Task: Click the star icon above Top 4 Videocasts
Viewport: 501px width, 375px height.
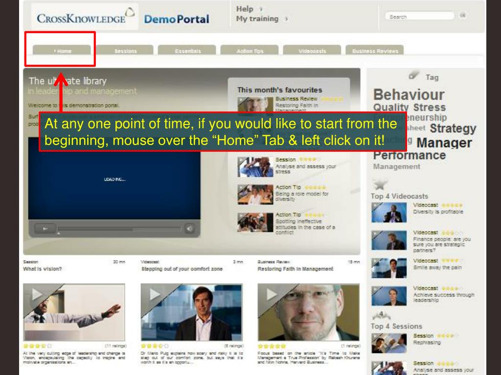Action: pos(380,184)
